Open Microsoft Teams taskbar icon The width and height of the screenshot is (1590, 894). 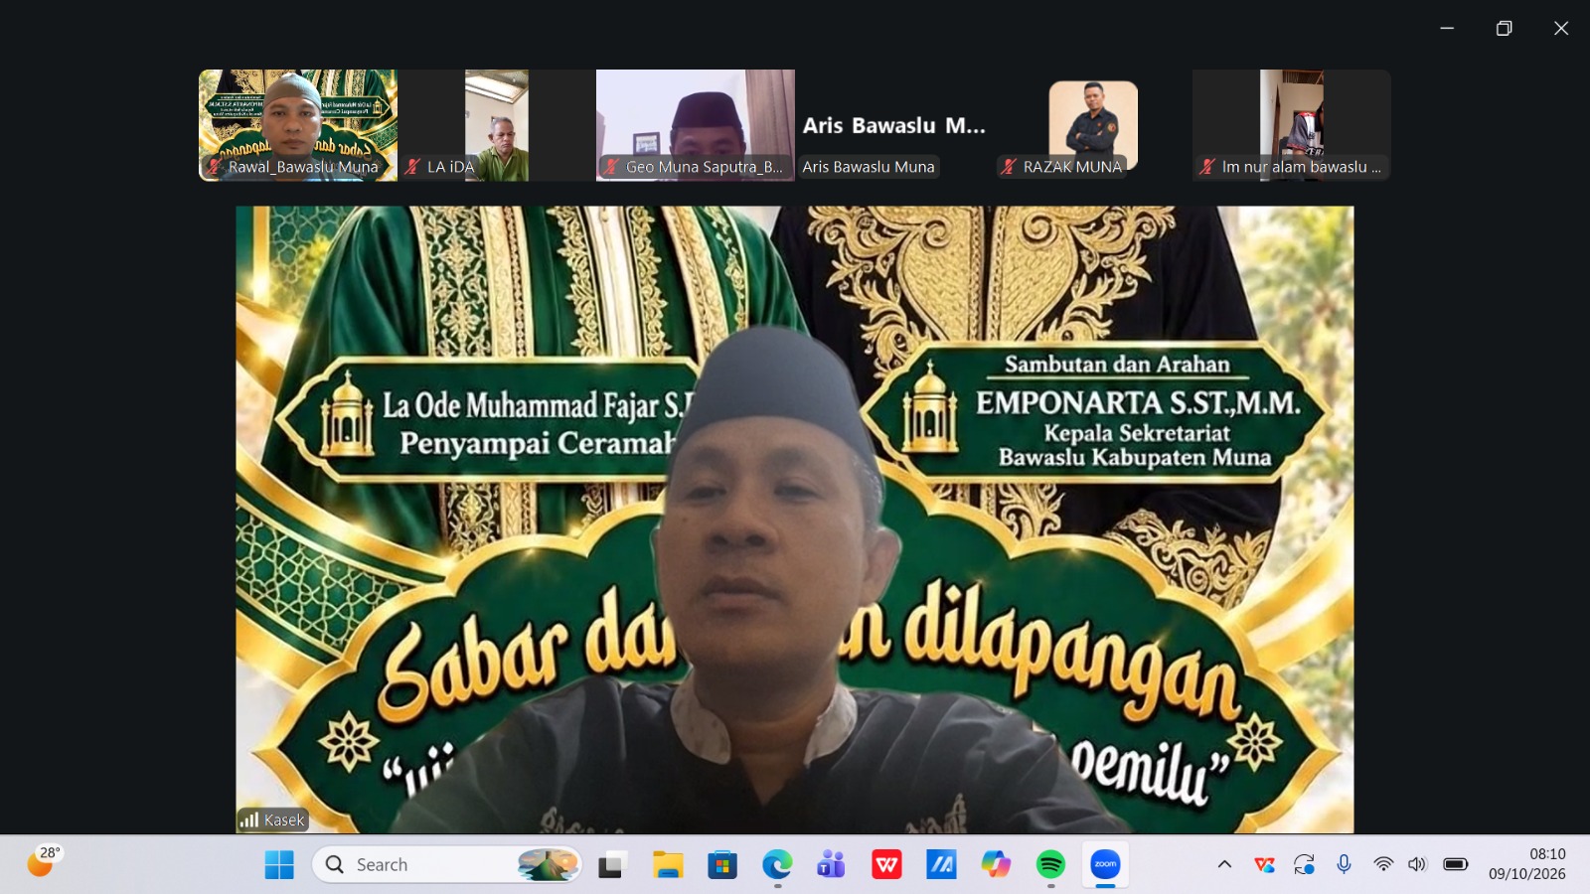pos(831,865)
